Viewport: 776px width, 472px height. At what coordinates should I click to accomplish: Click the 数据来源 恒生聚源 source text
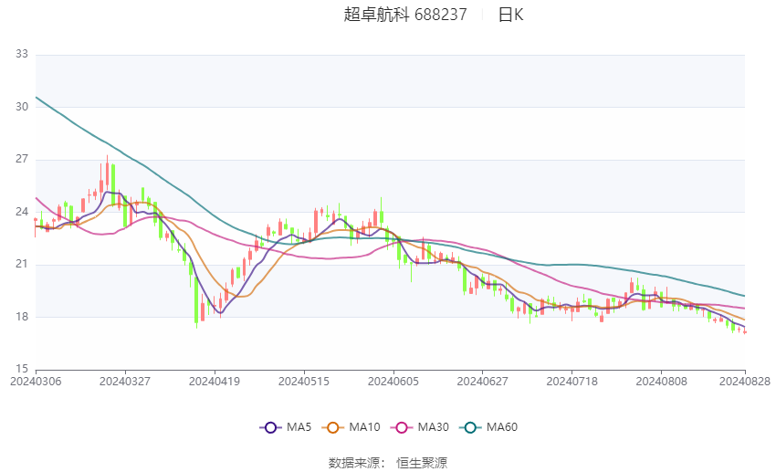(388, 463)
